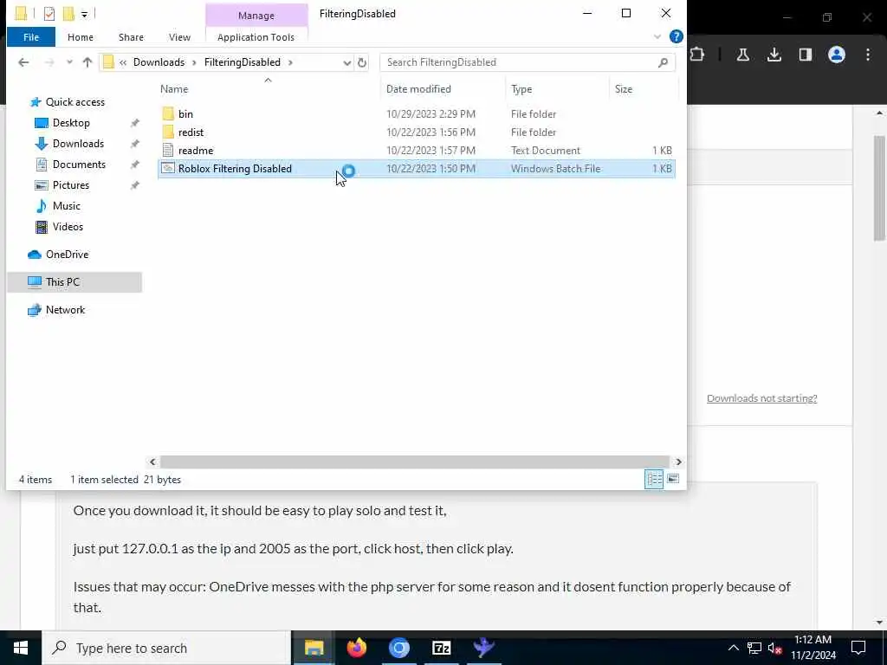Sort by the Date modified column header
This screenshot has height=665, width=887.
click(443, 89)
